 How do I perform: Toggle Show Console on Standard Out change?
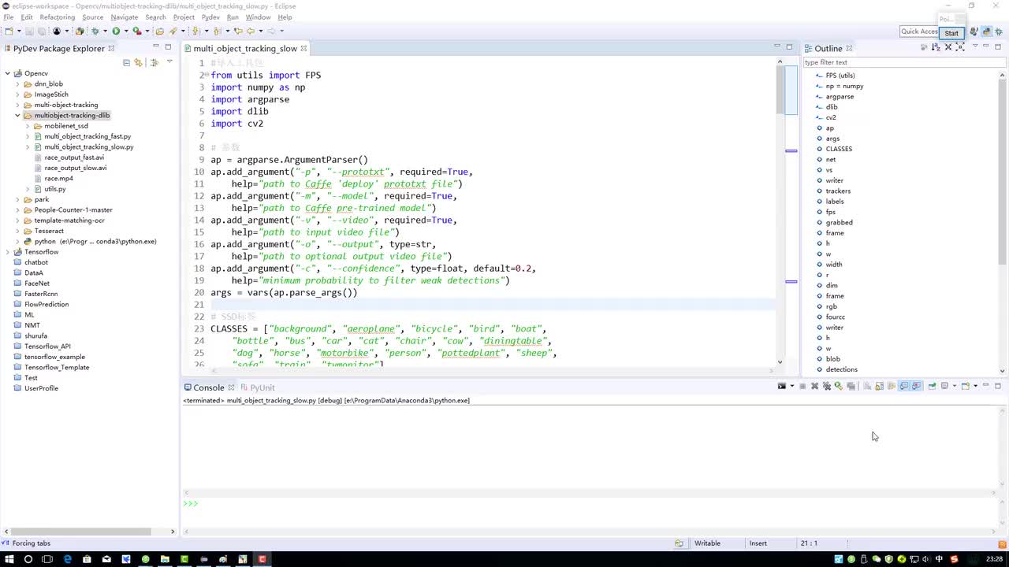pyautogui.click(x=904, y=386)
